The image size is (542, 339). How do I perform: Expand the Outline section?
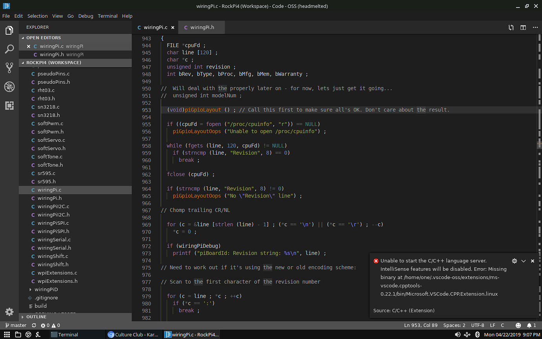click(x=75, y=317)
